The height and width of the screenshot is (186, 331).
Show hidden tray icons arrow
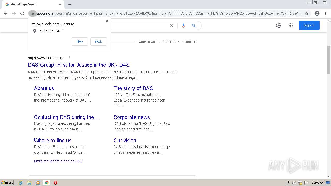coord(288,183)
